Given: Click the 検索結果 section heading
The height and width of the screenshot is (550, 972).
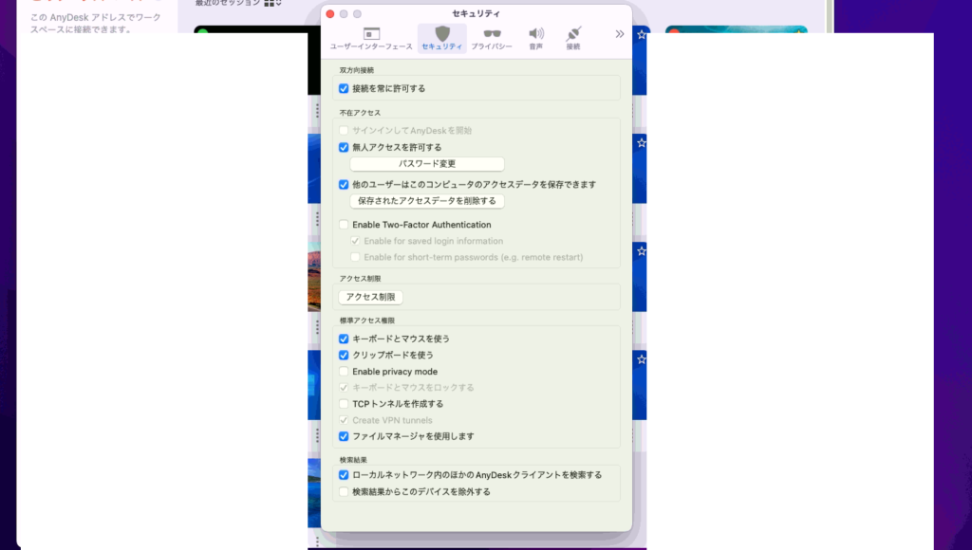Looking at the screenshot, I should [353, 460].
